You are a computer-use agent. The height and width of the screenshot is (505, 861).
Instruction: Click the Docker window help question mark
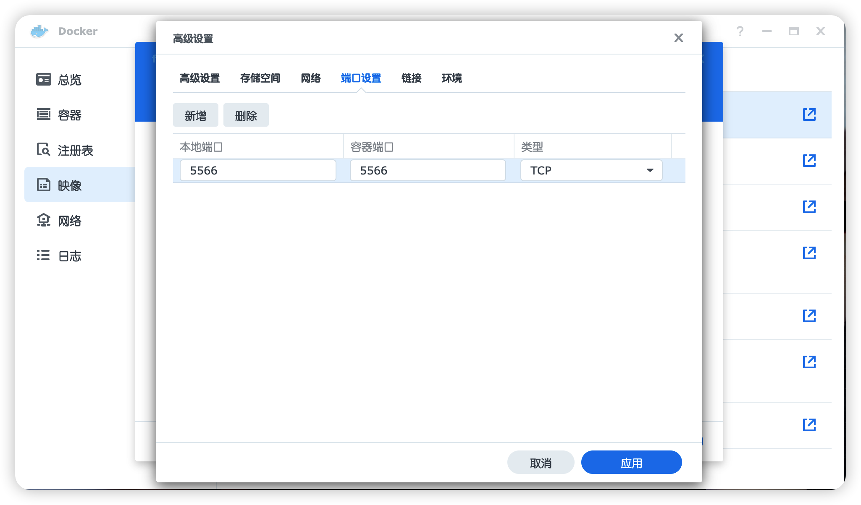click(x=740, y=31)
